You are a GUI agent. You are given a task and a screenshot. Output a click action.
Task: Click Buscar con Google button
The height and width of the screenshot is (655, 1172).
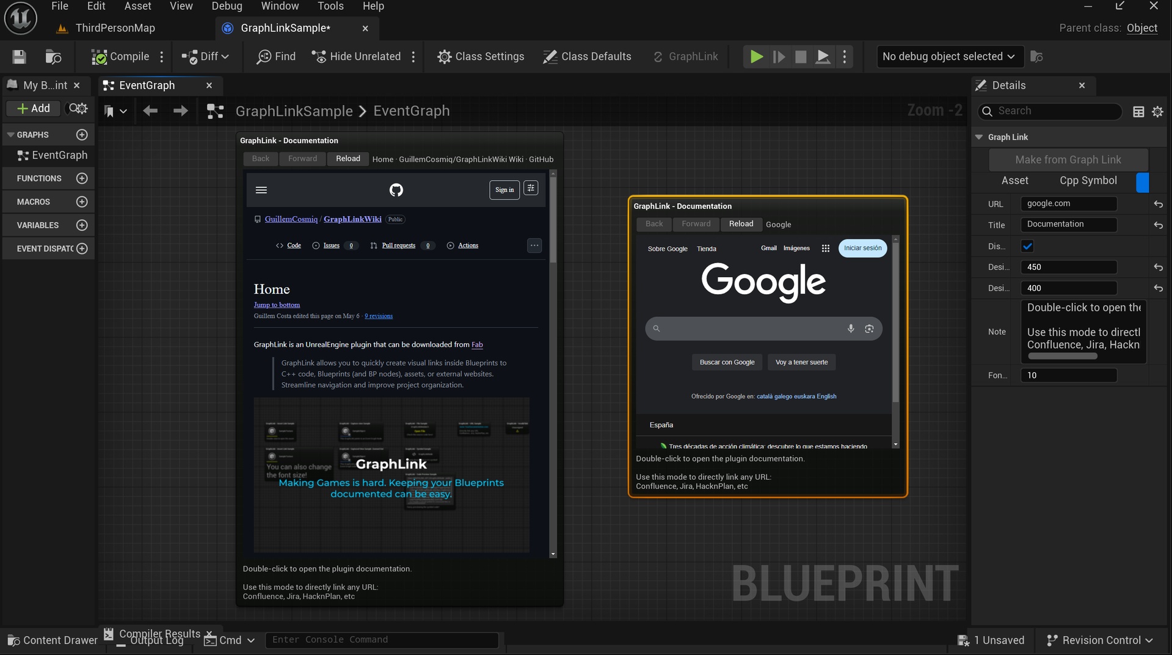(727, 362)
